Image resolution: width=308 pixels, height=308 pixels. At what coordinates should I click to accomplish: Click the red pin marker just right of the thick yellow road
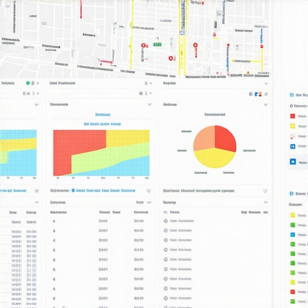coord(196,45)
